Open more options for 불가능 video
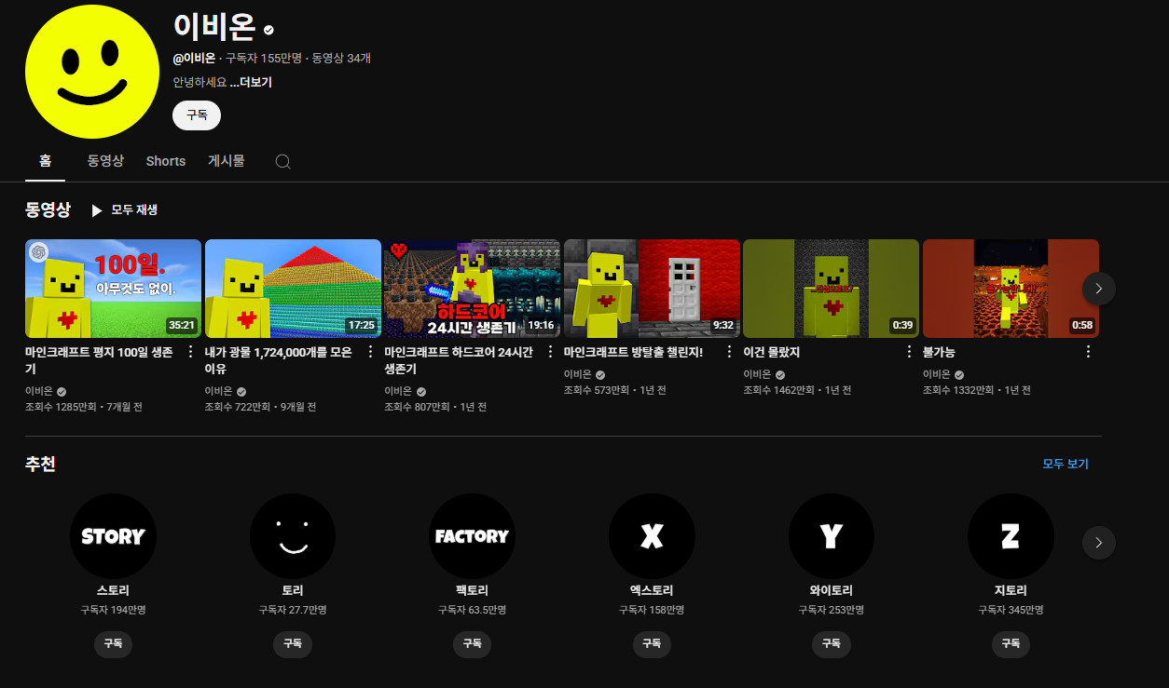The height and width of the screenshot is (688, 1169). (1088, 352)
